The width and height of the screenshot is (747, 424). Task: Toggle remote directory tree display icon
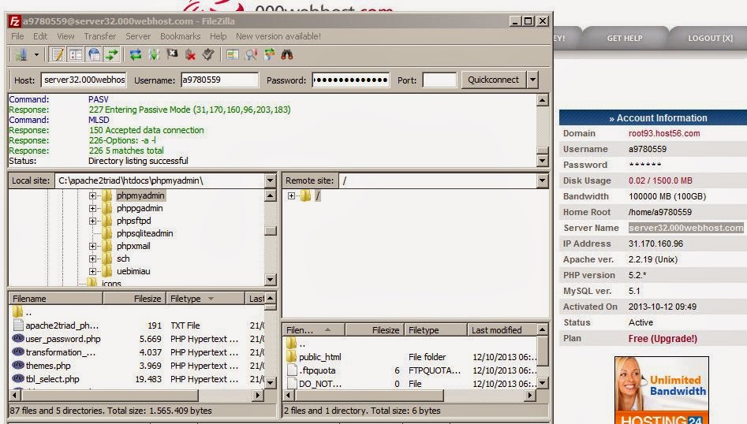tap(94, 54)
